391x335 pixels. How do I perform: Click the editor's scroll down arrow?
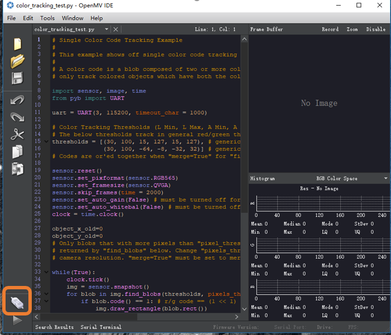click(x=245, y=309)
